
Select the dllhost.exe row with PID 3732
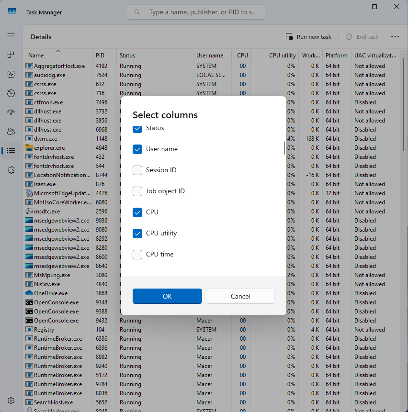[212, 111]
